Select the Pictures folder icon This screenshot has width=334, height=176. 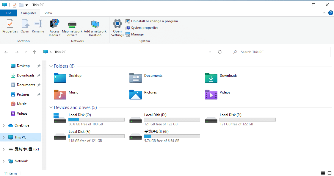[136, 94]
